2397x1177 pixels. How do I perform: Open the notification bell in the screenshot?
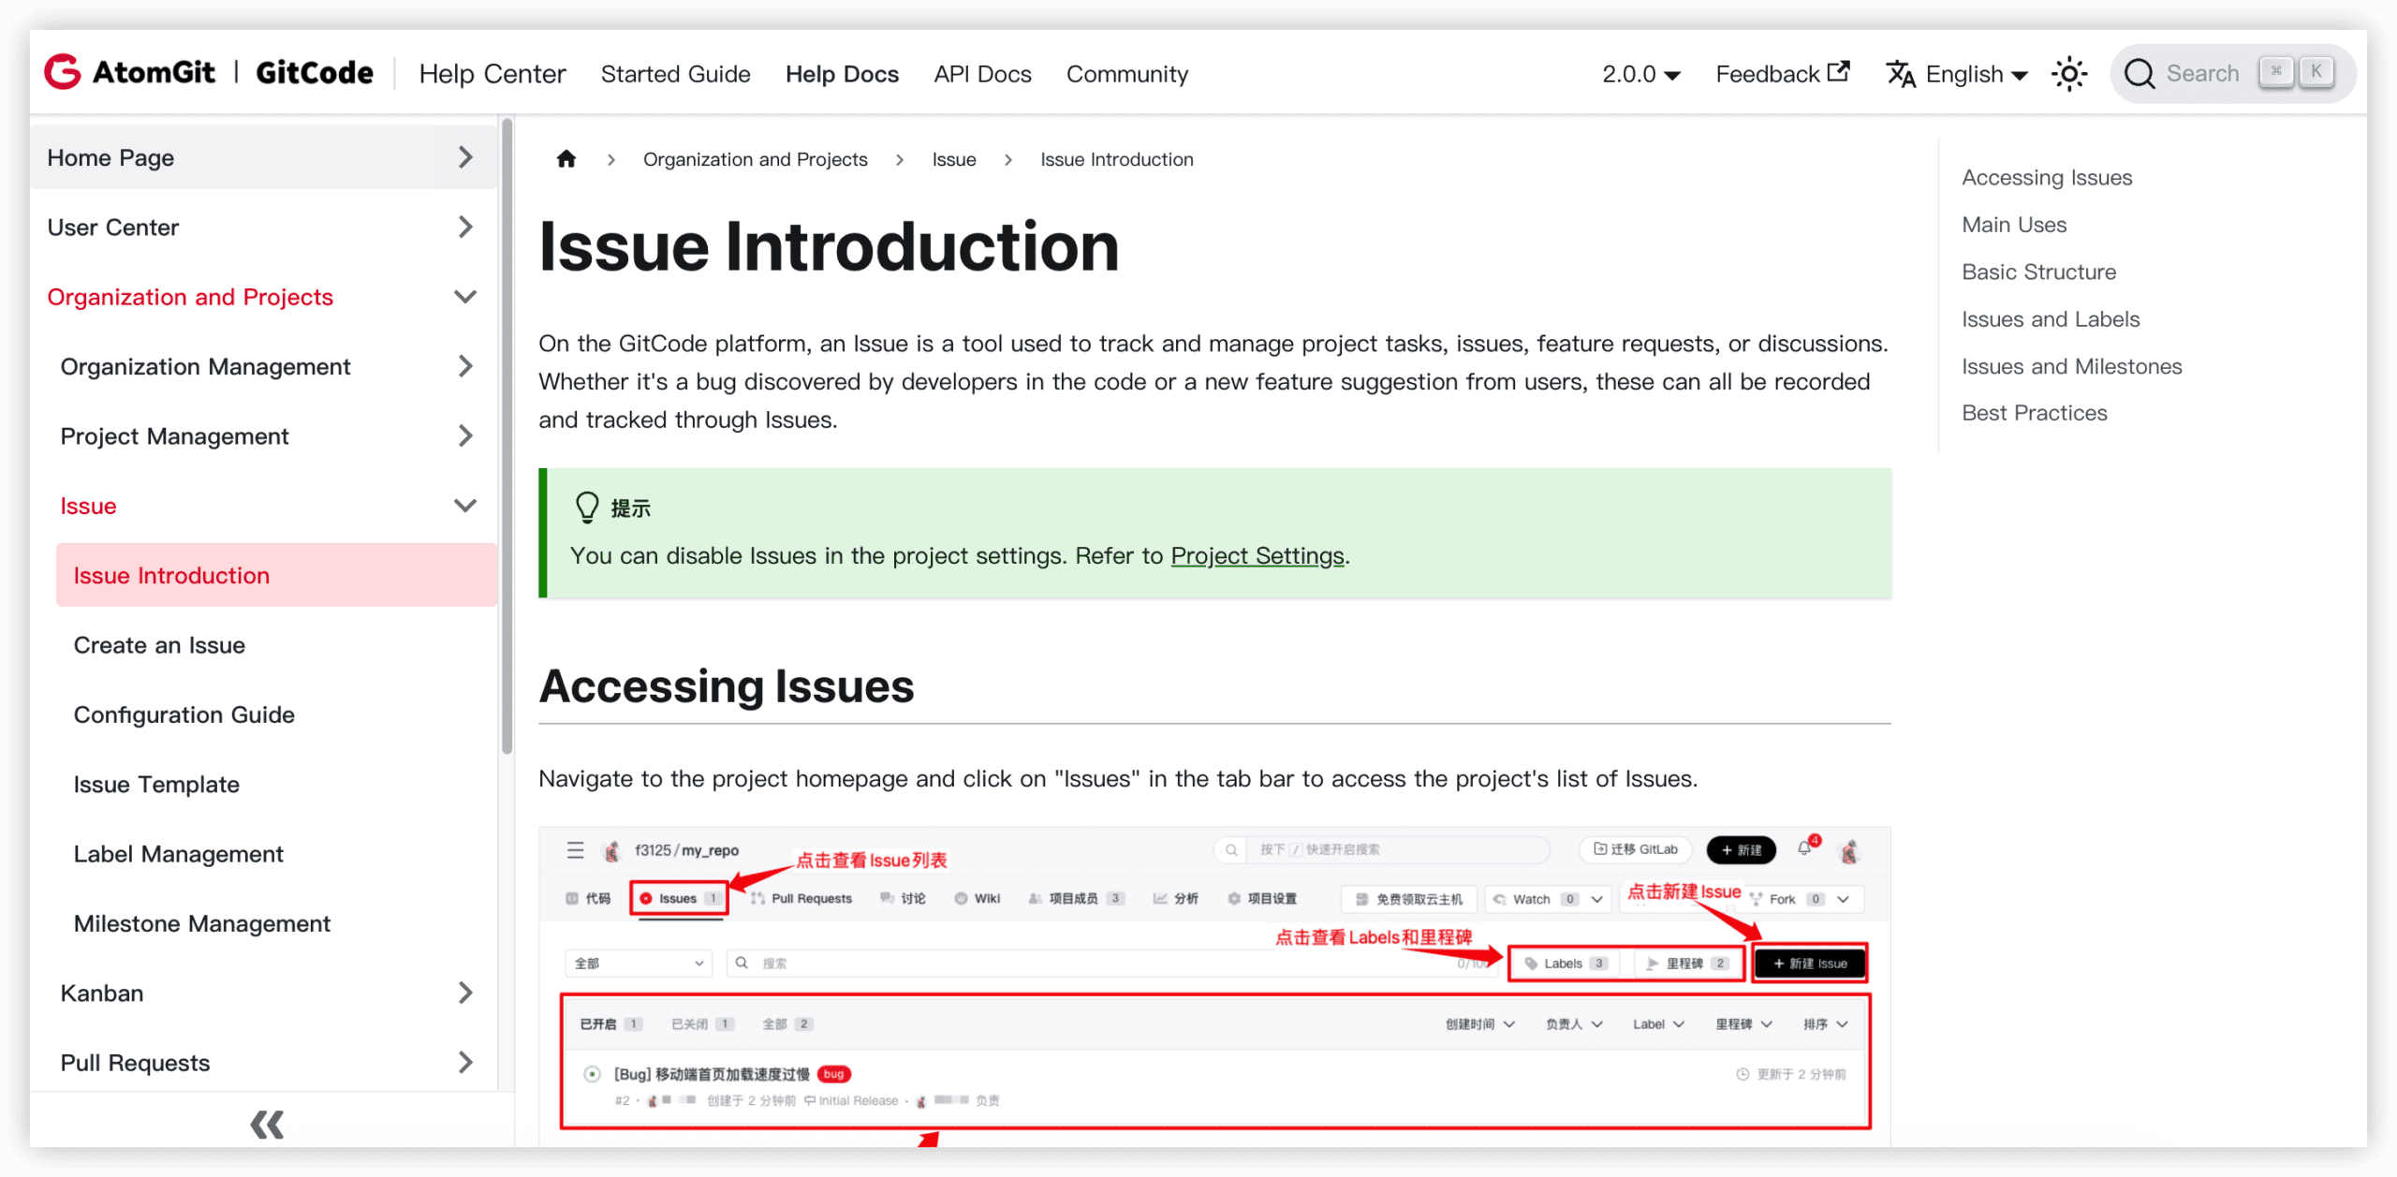coord(1803,850)
